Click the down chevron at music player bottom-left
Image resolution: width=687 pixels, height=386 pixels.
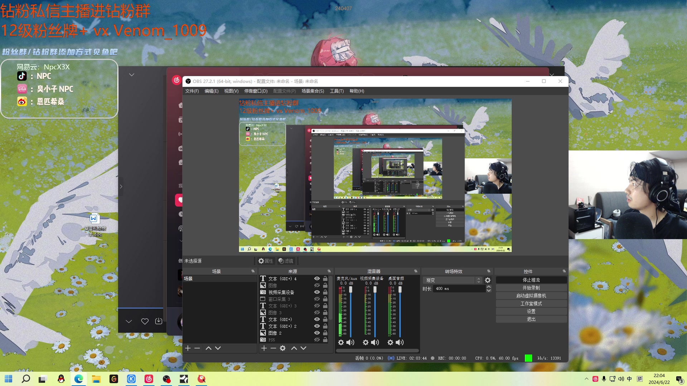pyautogui.click(x=129, y=321)
